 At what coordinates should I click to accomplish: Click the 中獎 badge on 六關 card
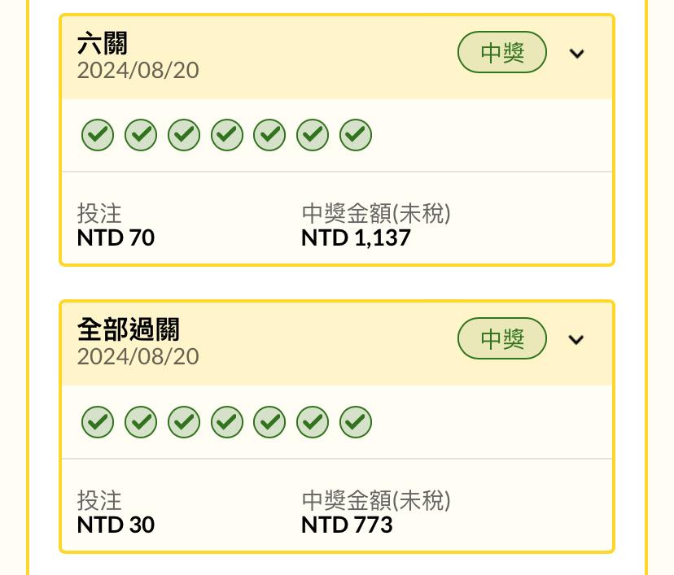502,52
